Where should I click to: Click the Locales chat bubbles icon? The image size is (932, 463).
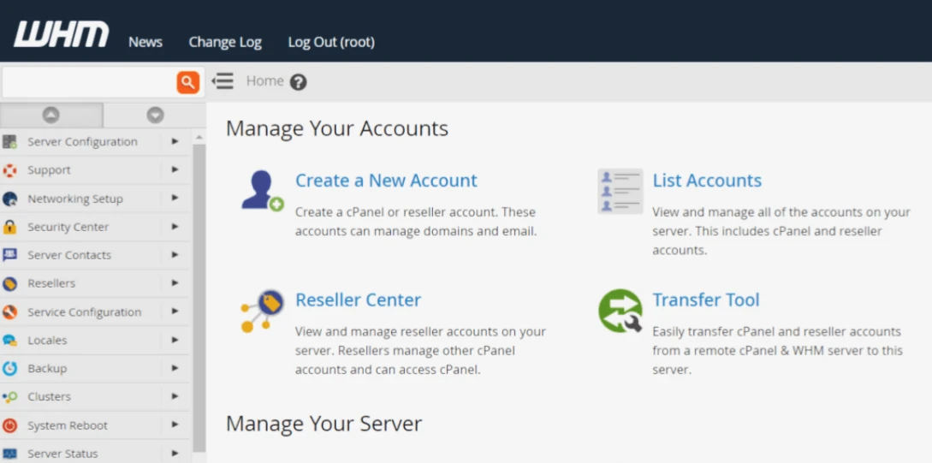9,340
